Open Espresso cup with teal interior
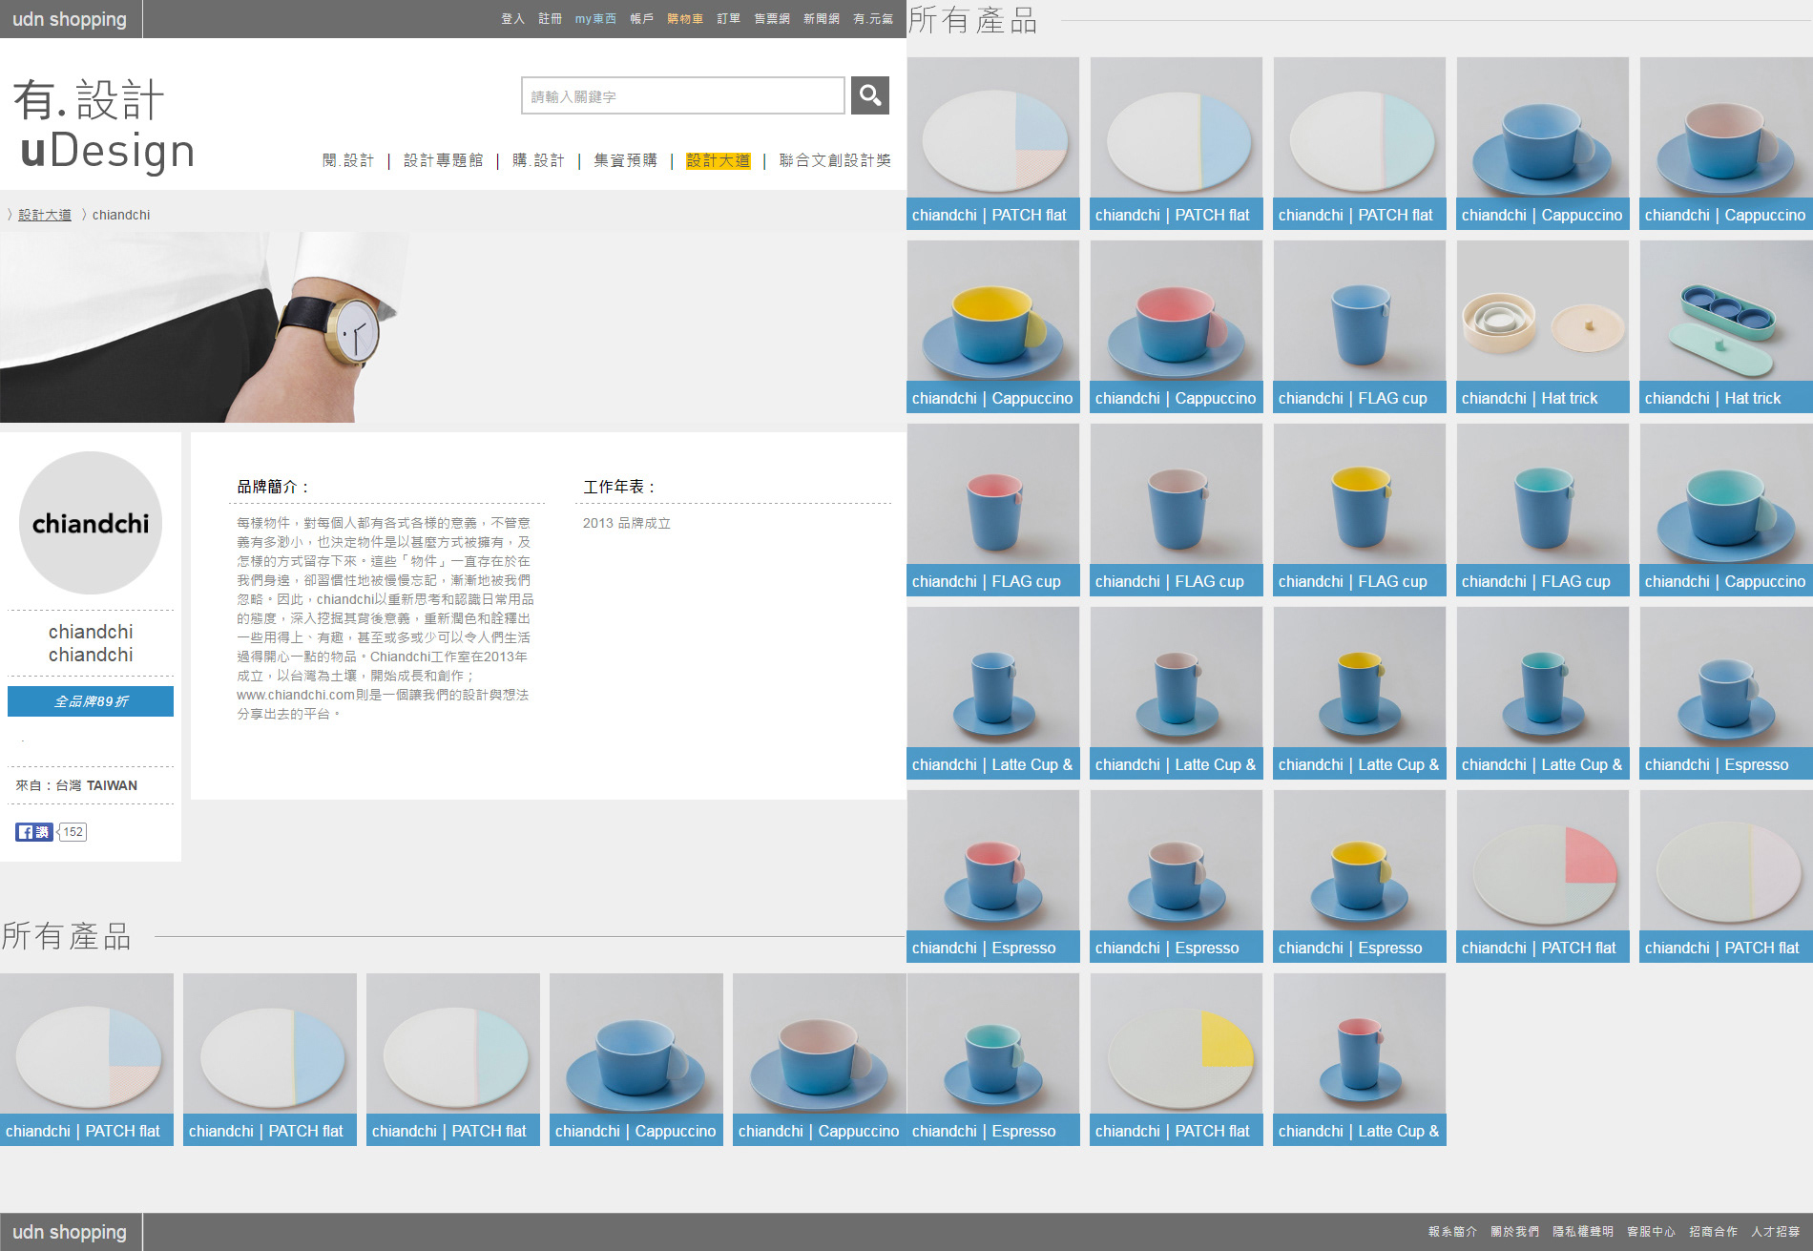Image resolution: width=1813 pixels, height=1251 pixels. pos(993,1059)
